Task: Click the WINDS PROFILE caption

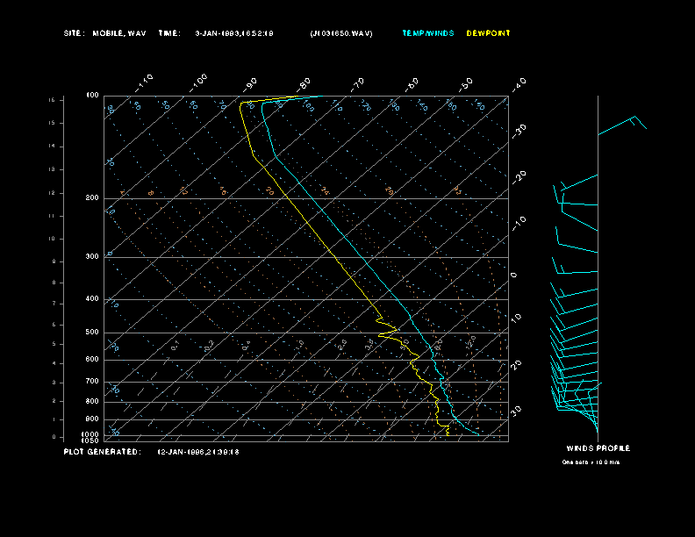Action: (x=598, y=448)
